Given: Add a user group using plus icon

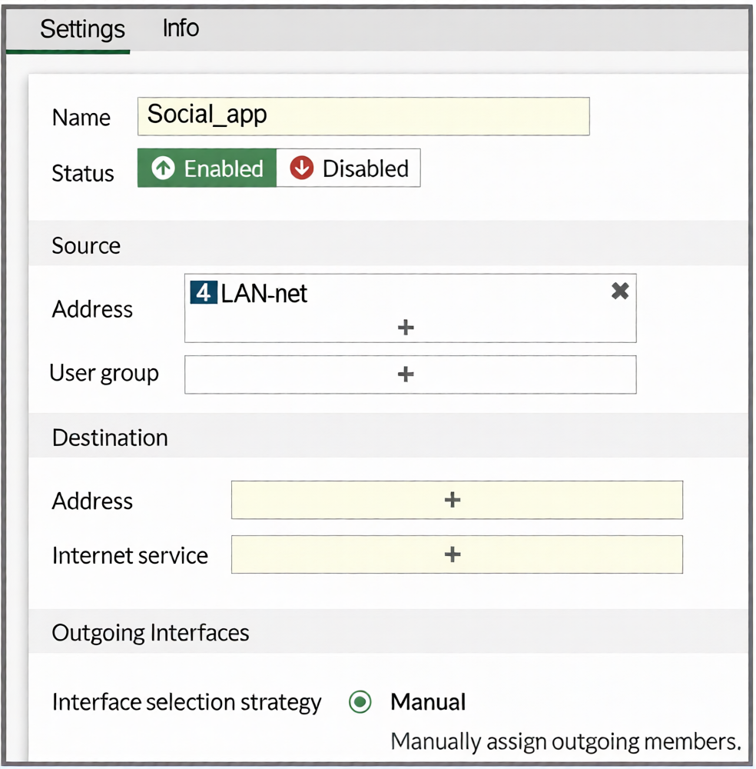Looking at the screenshot, I should point(406,375).
